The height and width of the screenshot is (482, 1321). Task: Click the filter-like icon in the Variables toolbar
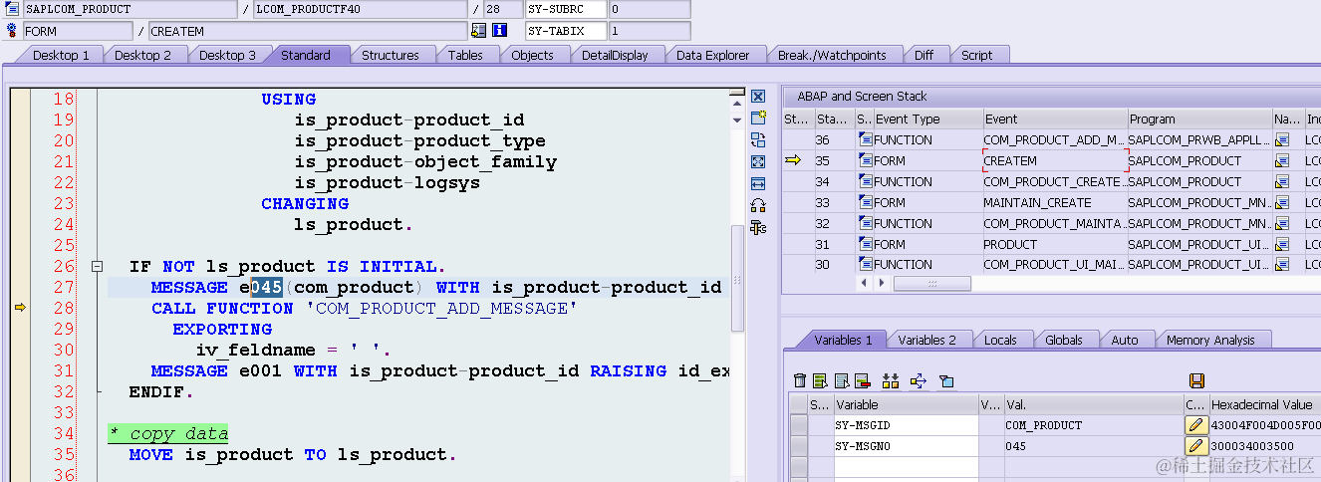pos(946,380)
